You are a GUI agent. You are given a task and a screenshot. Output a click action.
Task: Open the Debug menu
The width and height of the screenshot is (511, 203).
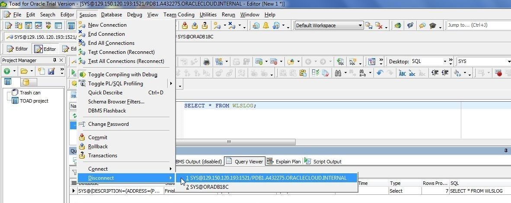(134, 15)
